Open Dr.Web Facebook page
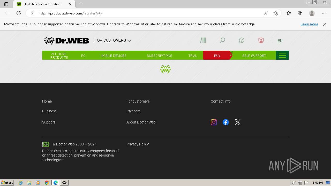Viewport: 331px width, 186px height. [226, 122]
